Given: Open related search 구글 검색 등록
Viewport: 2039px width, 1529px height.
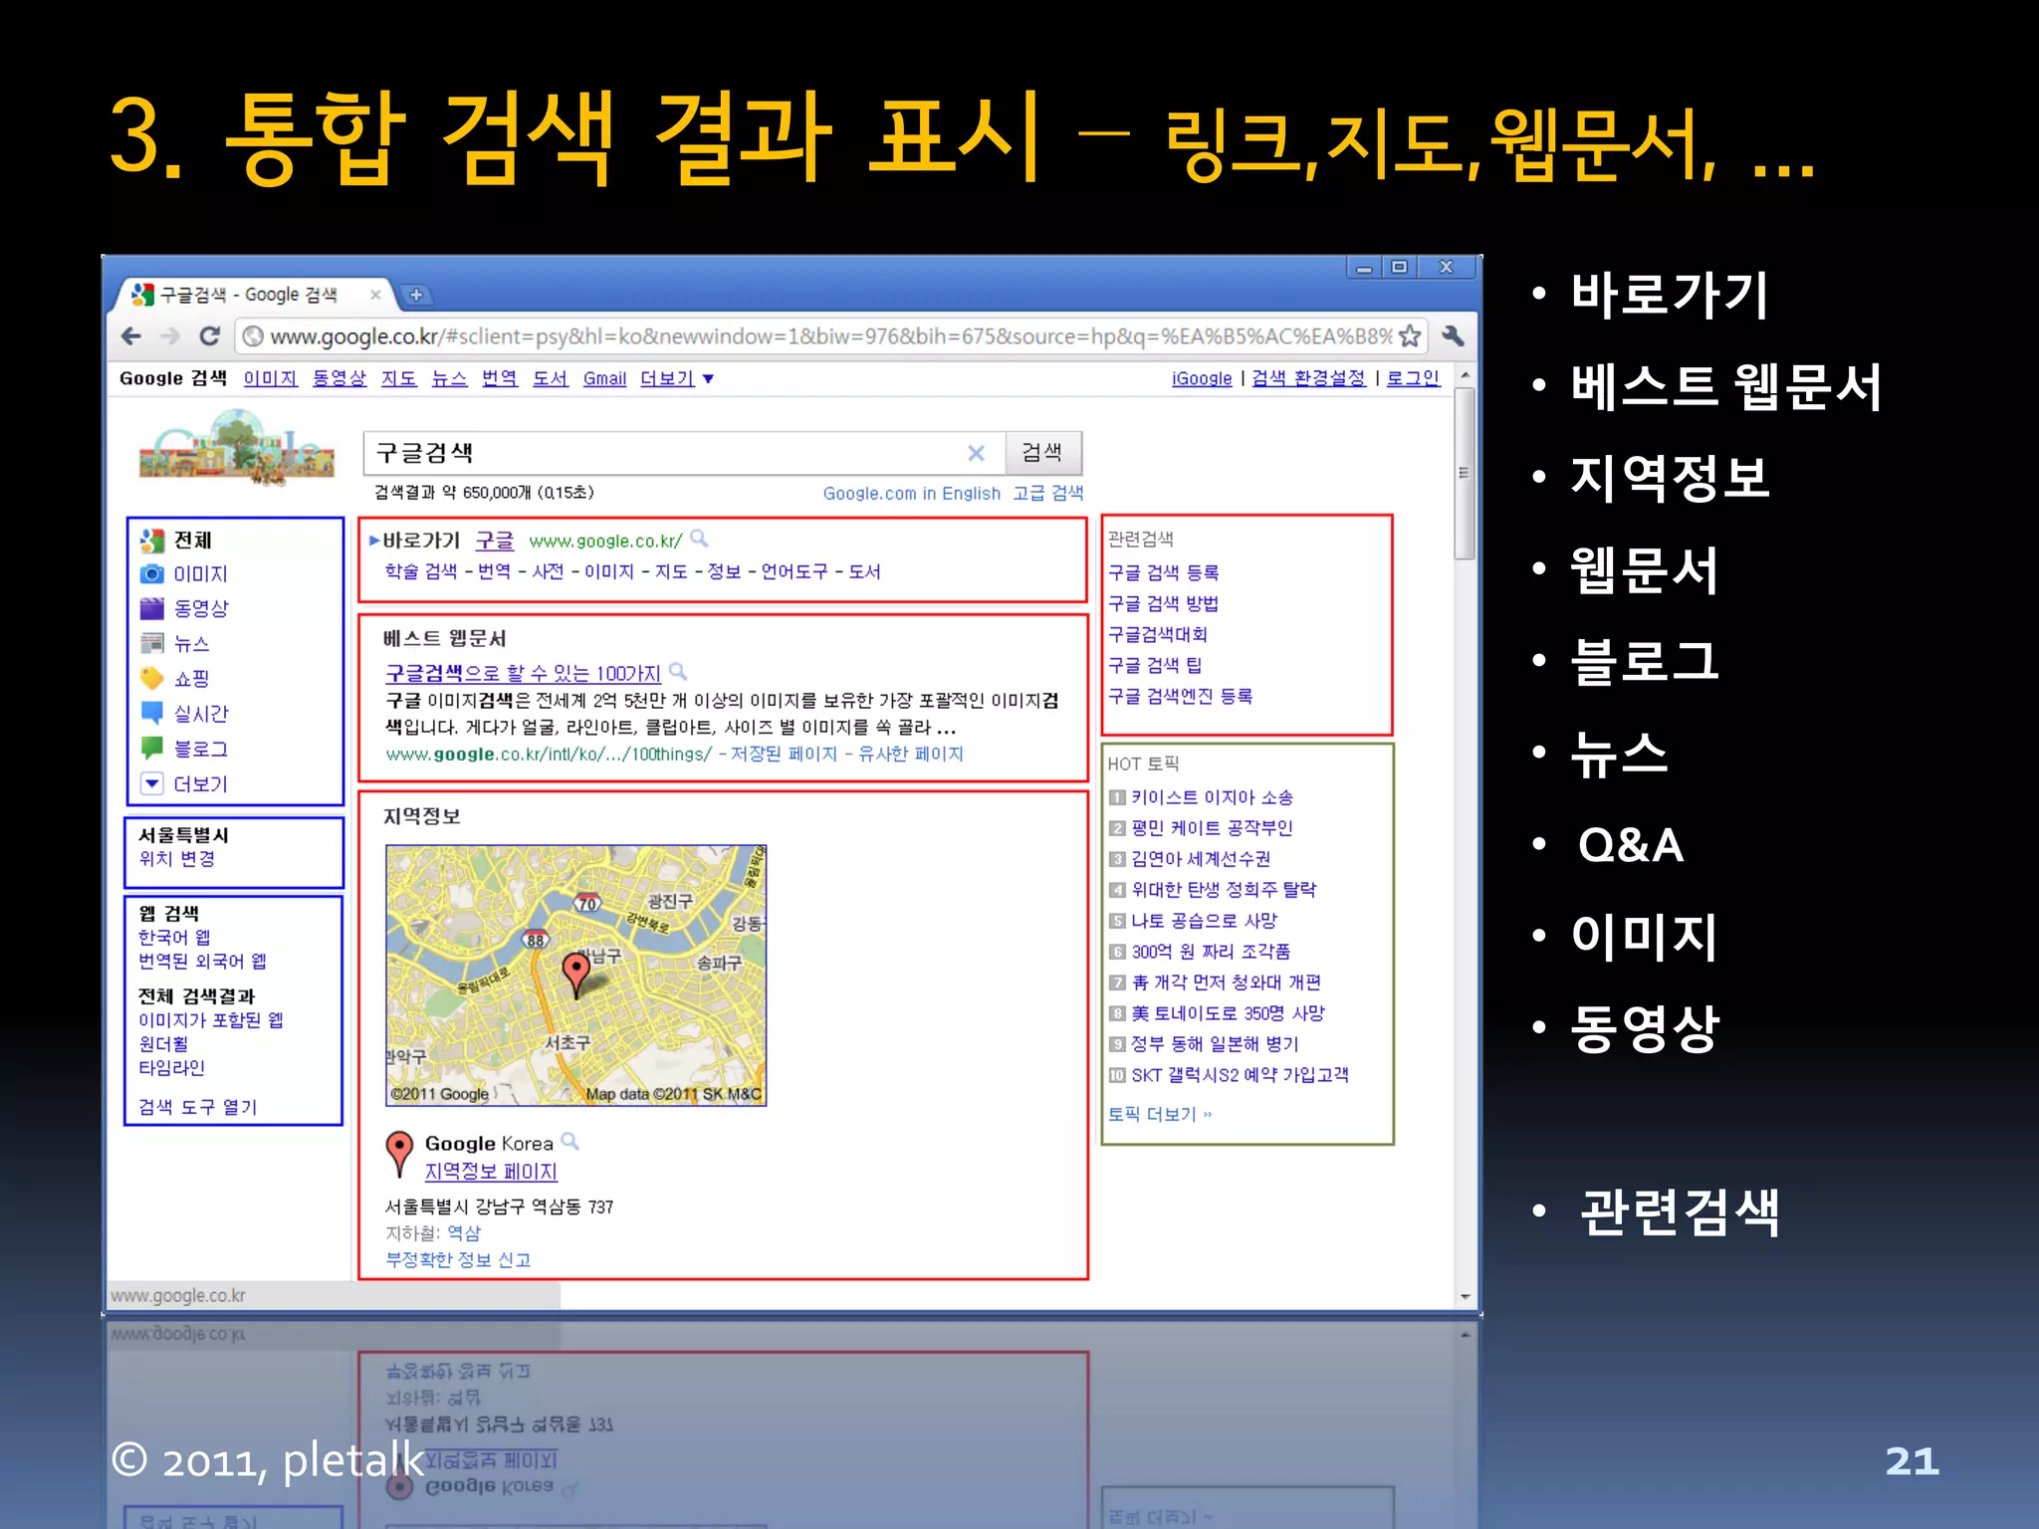Looking at the screenshot, I should [1164, 573].
